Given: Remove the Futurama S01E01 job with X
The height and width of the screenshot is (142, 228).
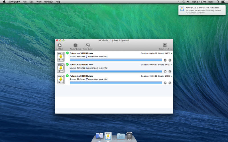Looking at the screenshot, I should 170,60.
